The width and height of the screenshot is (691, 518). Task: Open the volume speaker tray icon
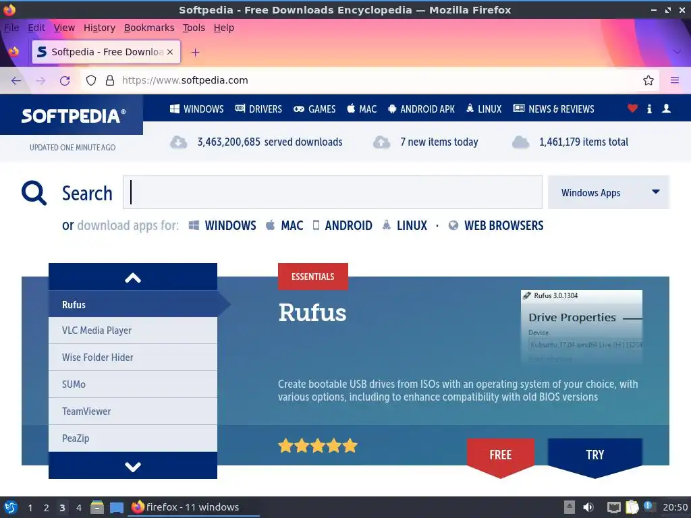588,507
